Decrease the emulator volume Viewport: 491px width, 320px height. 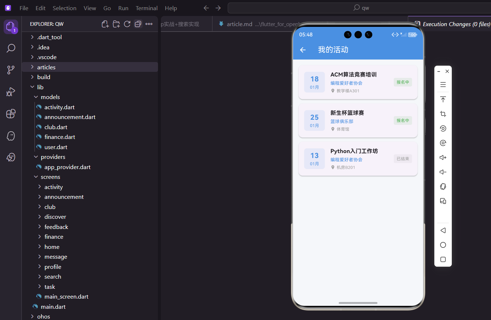point(443,172)
